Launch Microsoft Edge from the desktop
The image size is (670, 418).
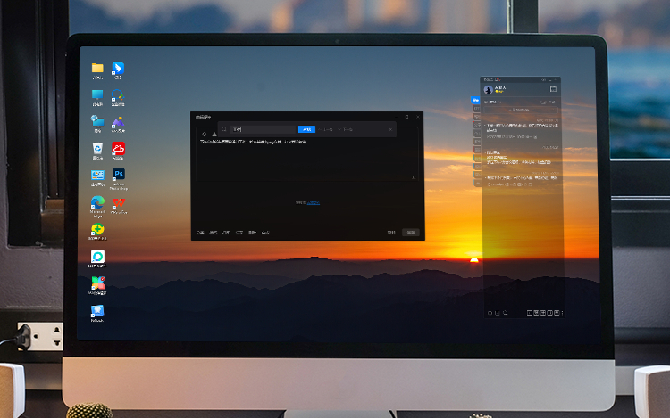(x=97, y=203)
